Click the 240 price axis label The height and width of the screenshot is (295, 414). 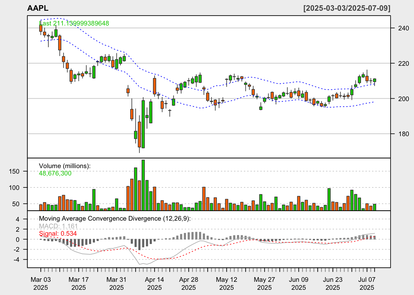[x=404, y=28]
